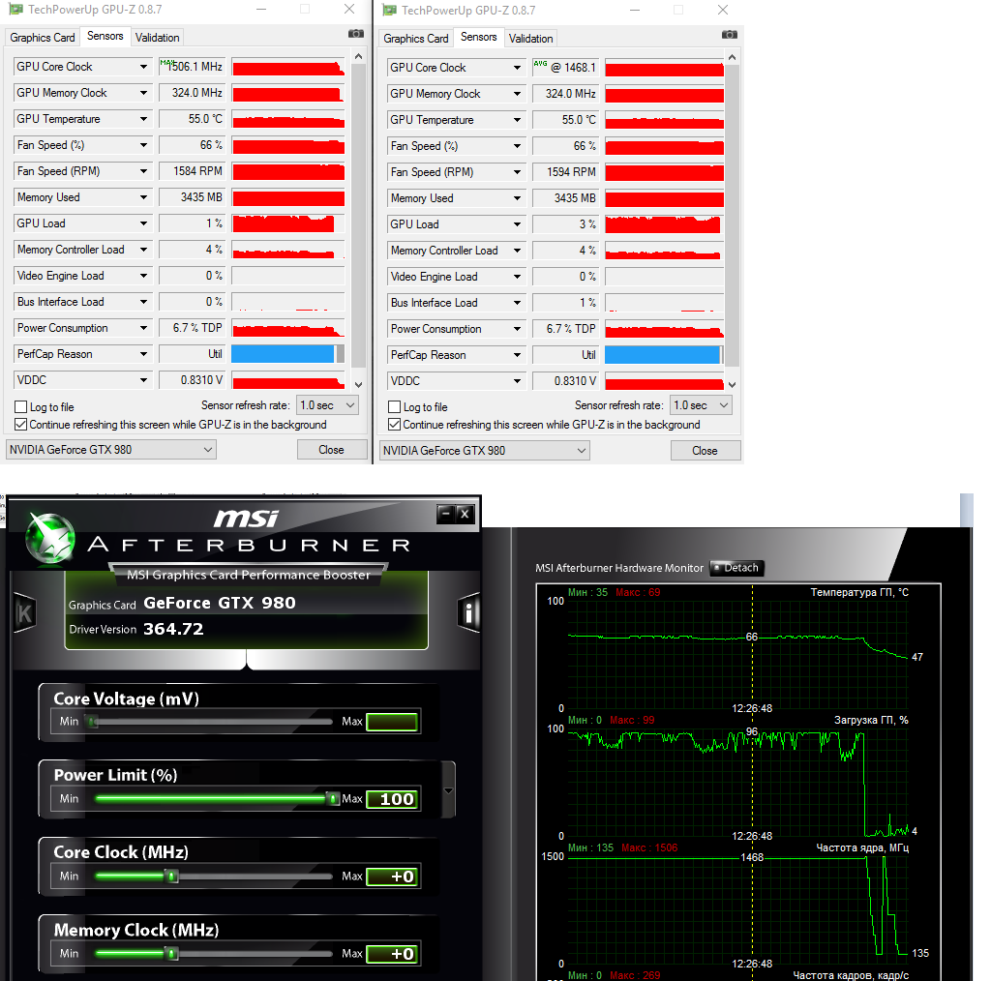This screenshot has height=981, width=991.
Task: Open Validation tab in right GPU-Z
Action: (531, 39)
